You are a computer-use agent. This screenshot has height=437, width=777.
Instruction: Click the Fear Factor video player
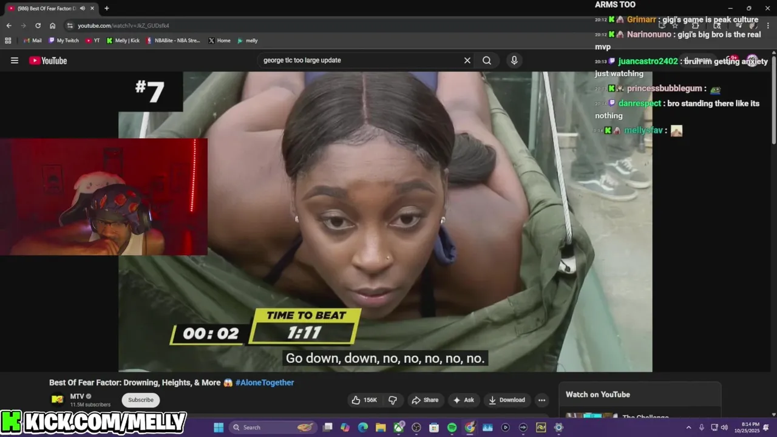click(x=385, y=222)
